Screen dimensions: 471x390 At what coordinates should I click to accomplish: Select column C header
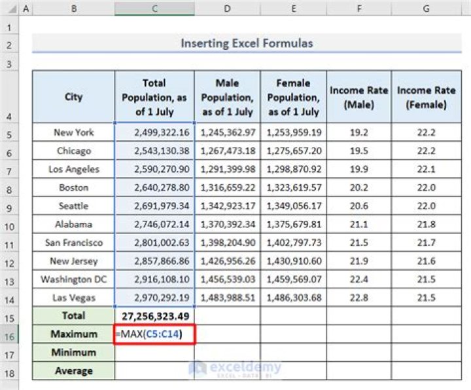(154, 9)
